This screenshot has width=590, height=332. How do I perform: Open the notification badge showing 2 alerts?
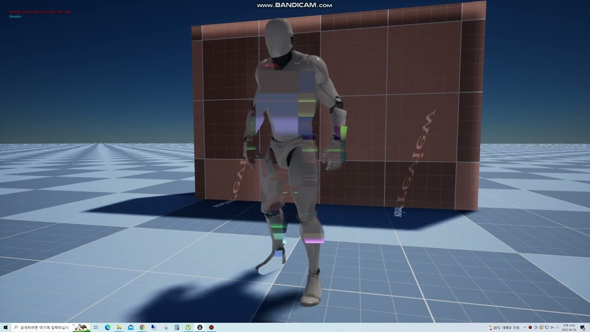[x=583, y=327]
